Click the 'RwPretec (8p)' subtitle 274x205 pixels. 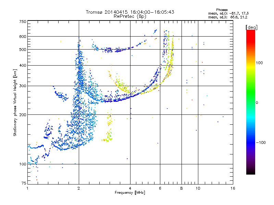pos(130,16)
